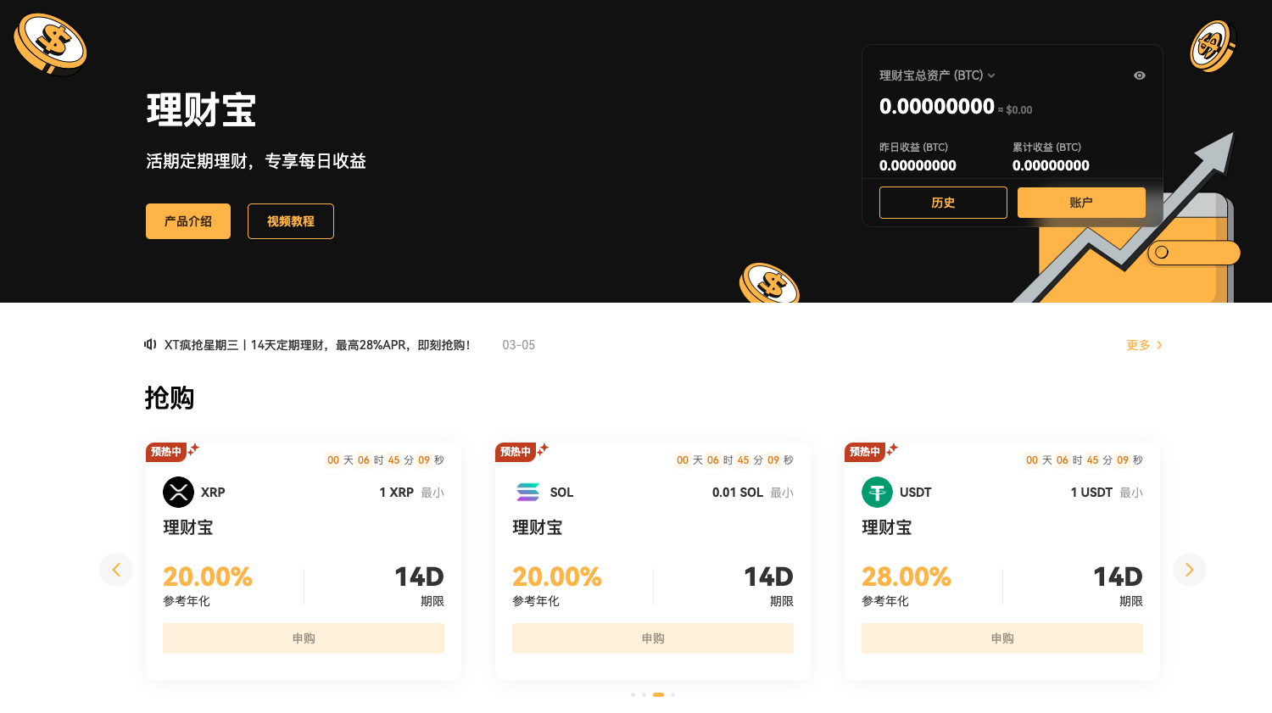Click next carousel arrow on right

1189,570
